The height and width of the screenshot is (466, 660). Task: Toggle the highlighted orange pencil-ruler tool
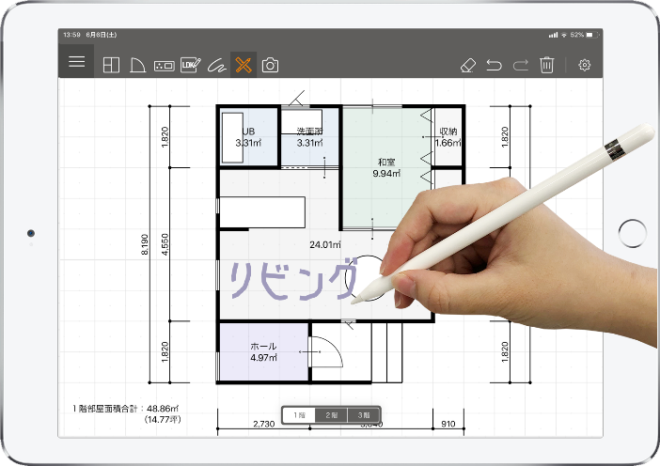point(244,65)
